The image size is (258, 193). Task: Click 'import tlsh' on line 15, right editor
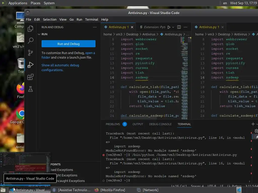click(223, 73)
